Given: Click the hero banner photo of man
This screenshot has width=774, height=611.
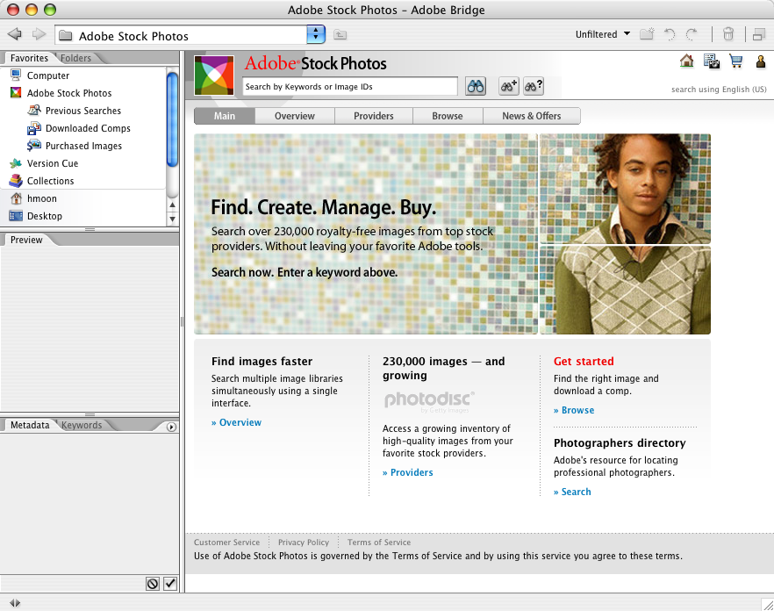Looking at the screenshot, I should 625,234.
